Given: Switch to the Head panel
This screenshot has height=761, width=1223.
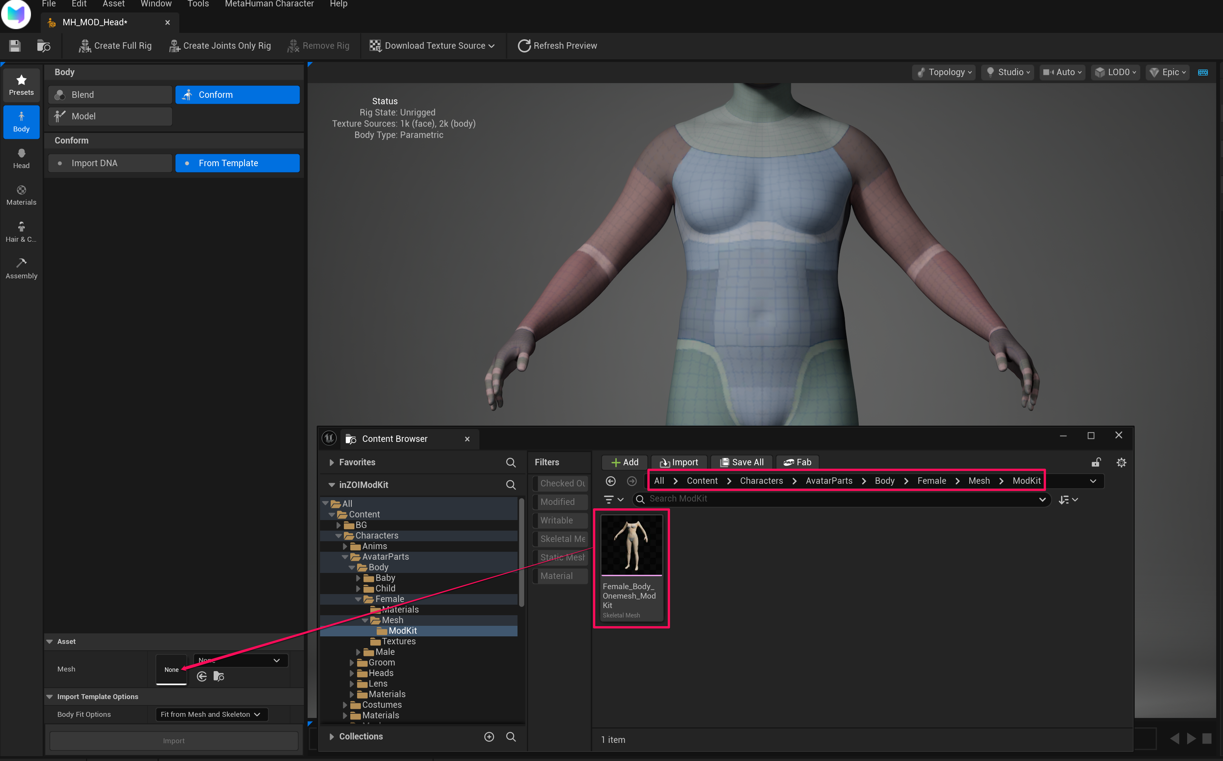Looking at the screenshot, I should point(21,157).
